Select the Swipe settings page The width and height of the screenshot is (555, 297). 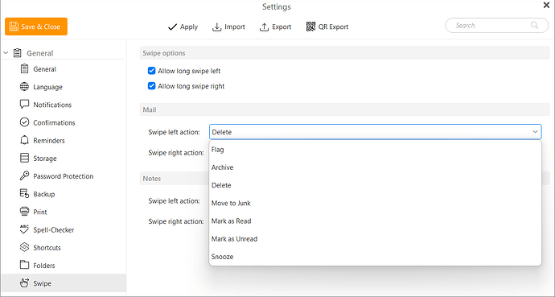[64, 283]
